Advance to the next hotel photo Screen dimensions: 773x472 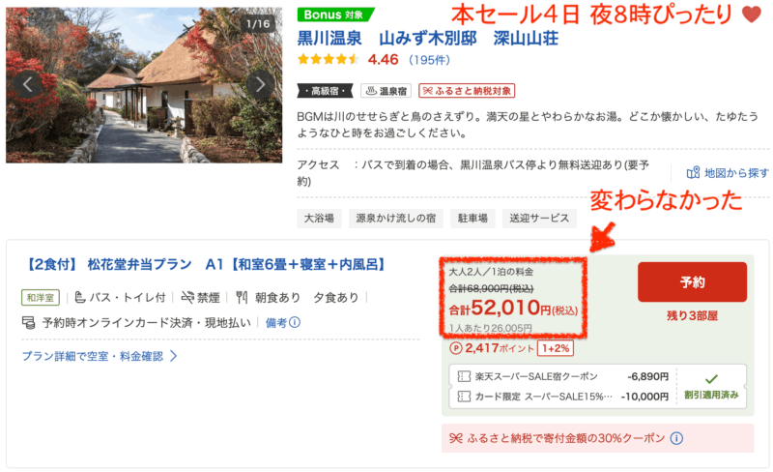260,84
